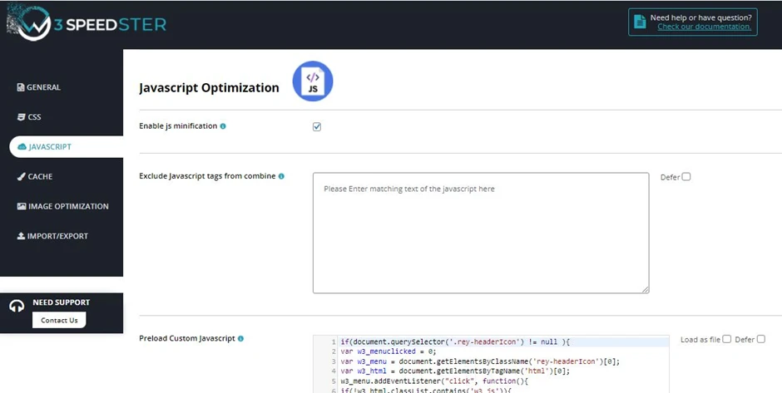This screenshot has height=393, width=782.
Task: Click info icon beside Exclude Javascript tags
Action: 281,176
